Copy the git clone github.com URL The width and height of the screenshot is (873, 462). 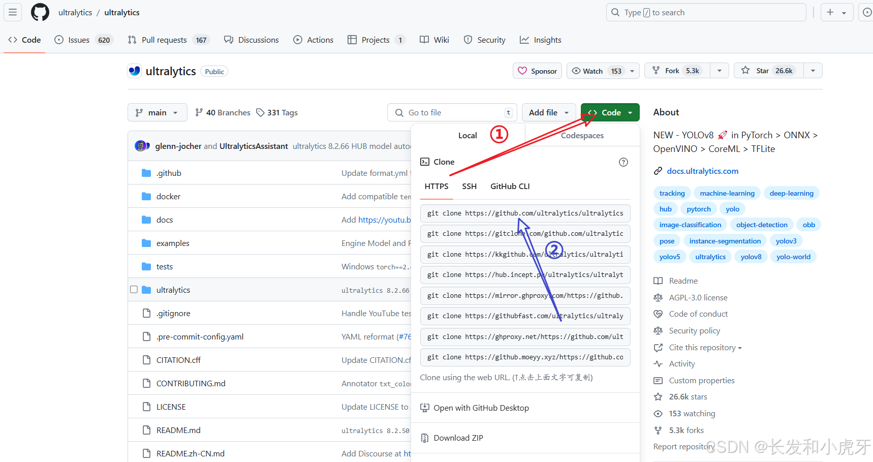525,213
